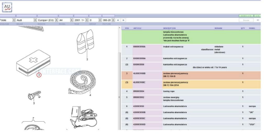
Task: Click the AU catalog logo icon
Action: click(x=7, y=7)
